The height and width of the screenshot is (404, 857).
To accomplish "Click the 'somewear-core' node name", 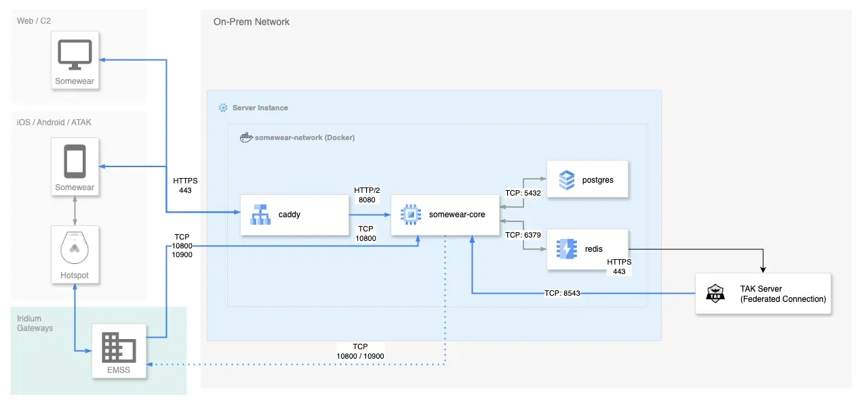I will click(x=457, y=215).
